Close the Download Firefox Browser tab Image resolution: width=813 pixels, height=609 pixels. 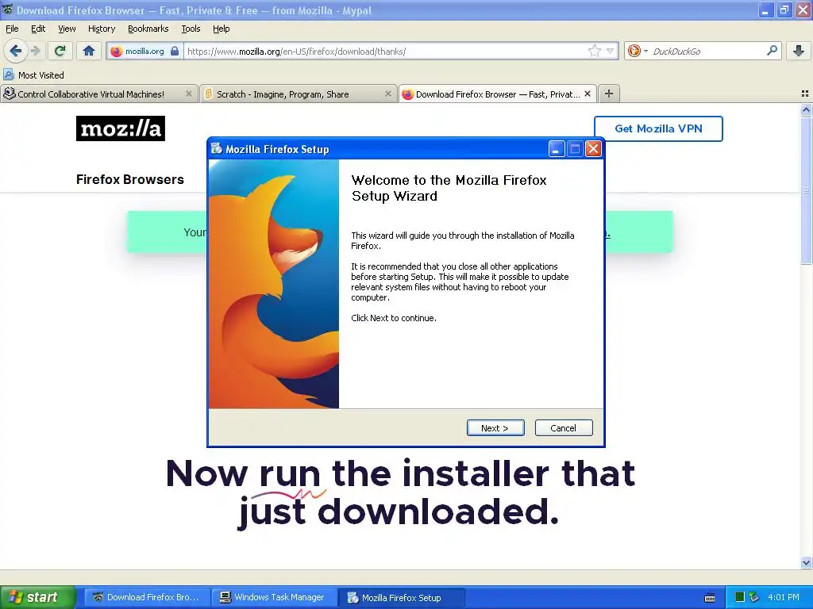coord(588,94)
